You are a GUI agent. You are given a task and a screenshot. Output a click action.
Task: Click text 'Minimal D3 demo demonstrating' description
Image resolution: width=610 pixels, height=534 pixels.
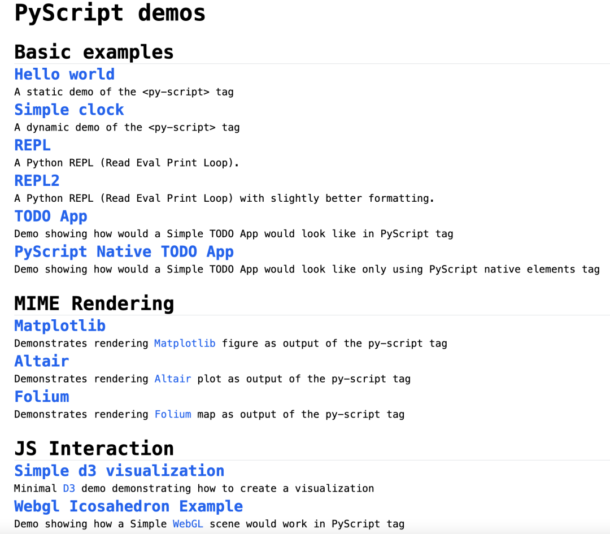pyautogui.click(x=194, y=488)
